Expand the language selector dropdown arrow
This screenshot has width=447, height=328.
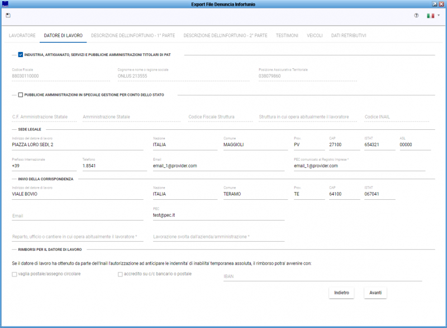(x=439, y=16)
